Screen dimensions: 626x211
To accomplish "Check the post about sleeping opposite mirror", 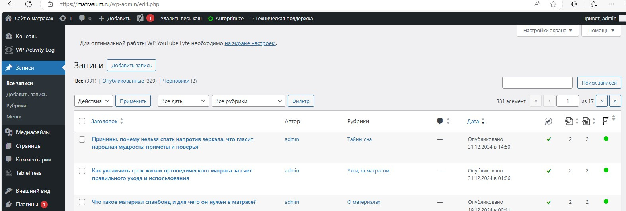I will pos(82,139).
